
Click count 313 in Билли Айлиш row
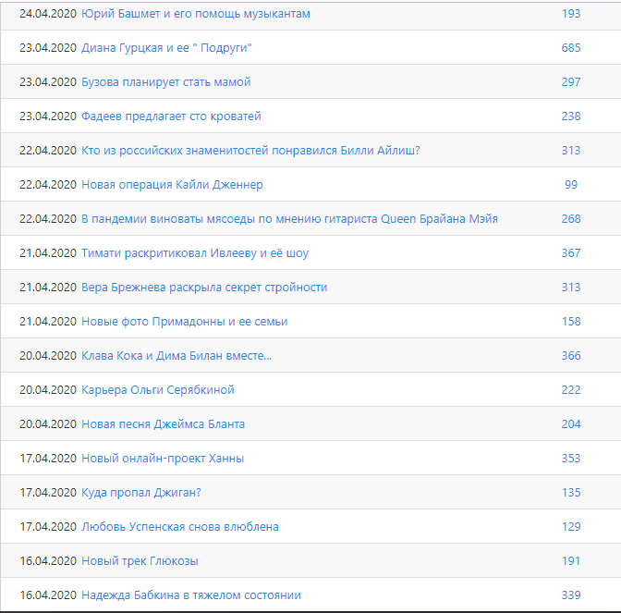pos(571,151)
